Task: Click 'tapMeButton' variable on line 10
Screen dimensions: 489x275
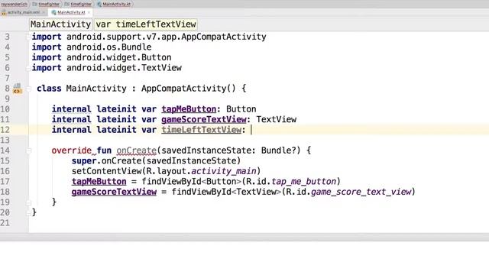Action: point(189,109)
